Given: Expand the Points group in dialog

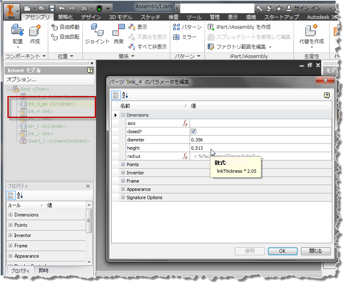Looking at the screenshot, I should click(123, 164).
